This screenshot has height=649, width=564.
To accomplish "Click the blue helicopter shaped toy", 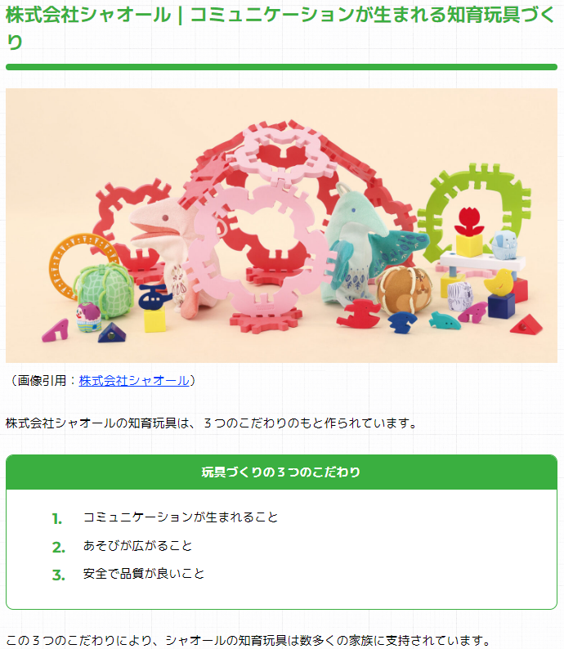I will point(154,297).
